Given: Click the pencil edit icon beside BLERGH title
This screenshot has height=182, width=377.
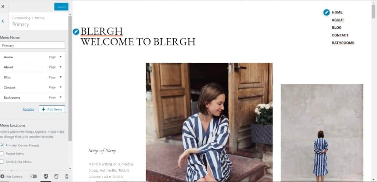Looking at the screenshot, I should click(x=76, y=32).
